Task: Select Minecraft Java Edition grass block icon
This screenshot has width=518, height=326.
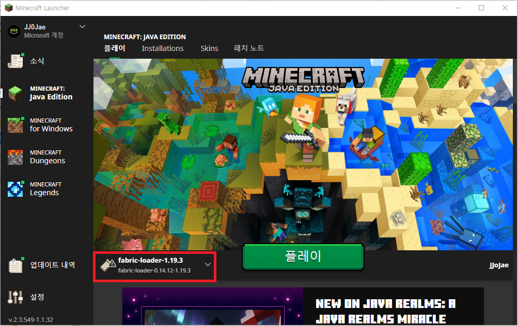Action: coord(15,93)
